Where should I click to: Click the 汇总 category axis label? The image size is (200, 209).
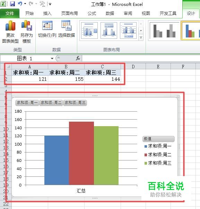click(81, 191)
